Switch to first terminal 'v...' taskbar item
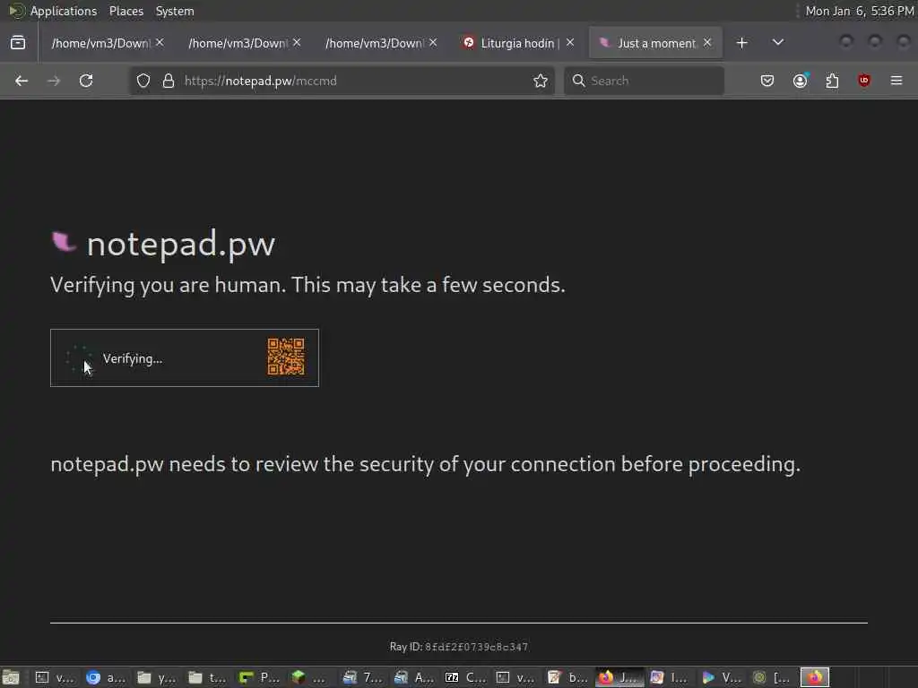 54,677
